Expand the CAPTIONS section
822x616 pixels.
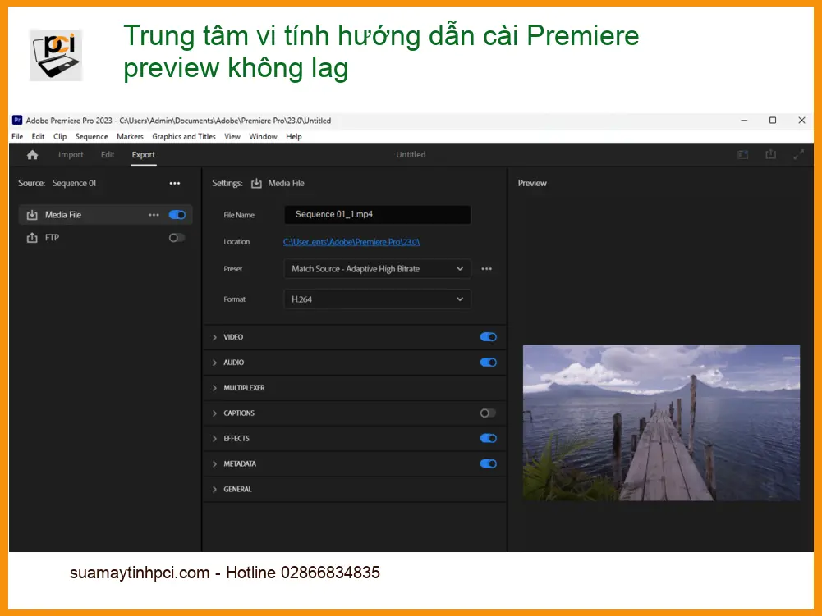point(214,413)
